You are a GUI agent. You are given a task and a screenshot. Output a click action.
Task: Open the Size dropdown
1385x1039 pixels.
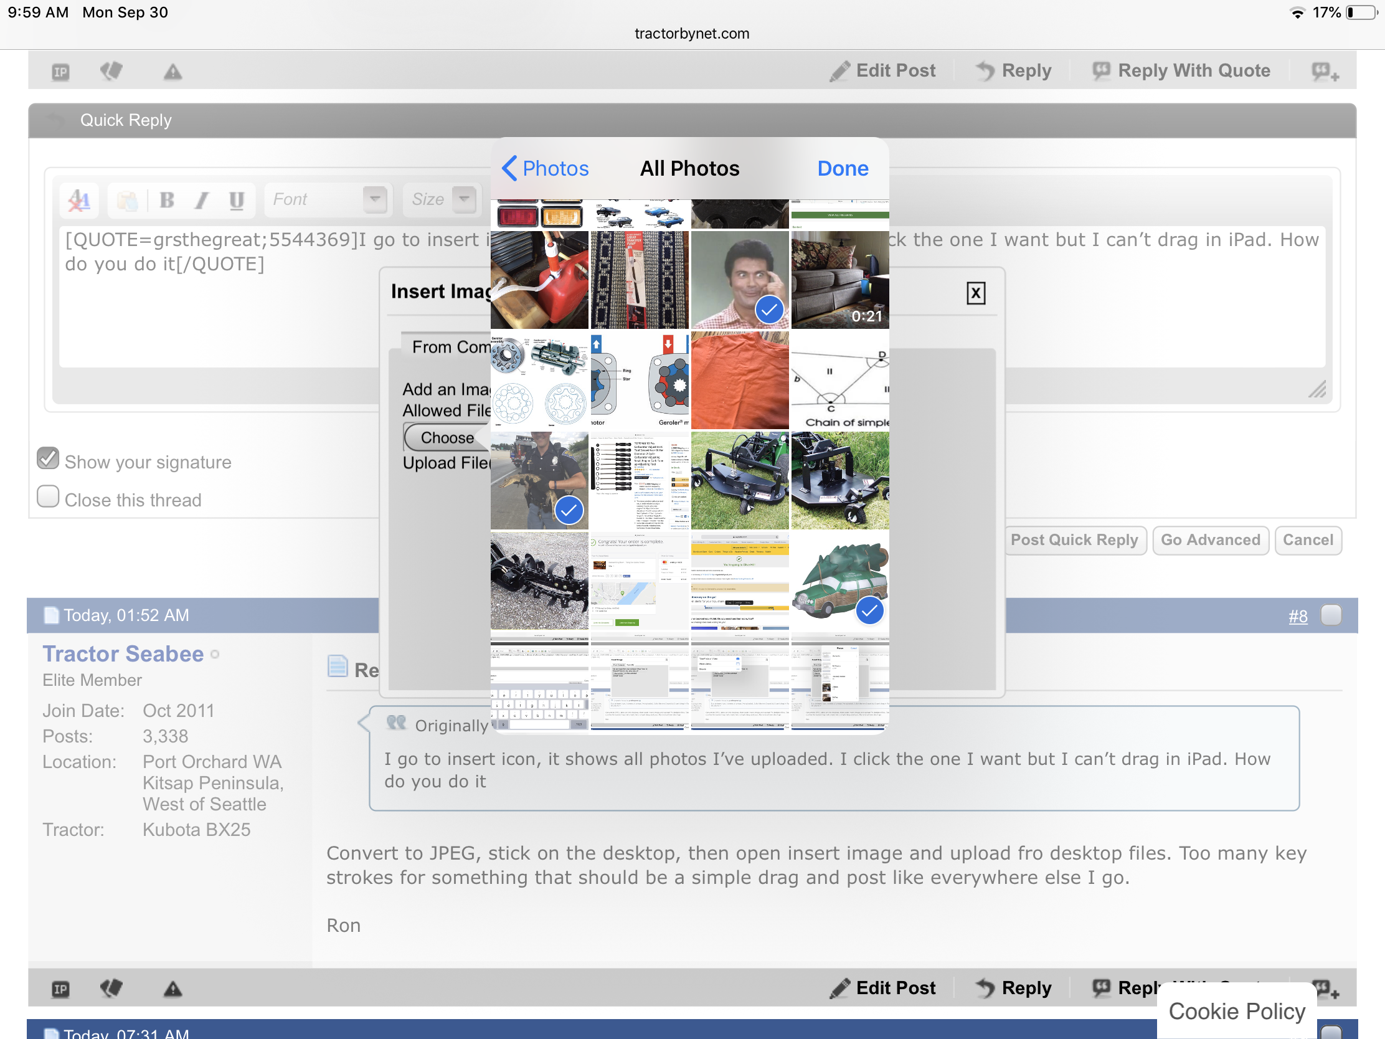click(464, 200)
